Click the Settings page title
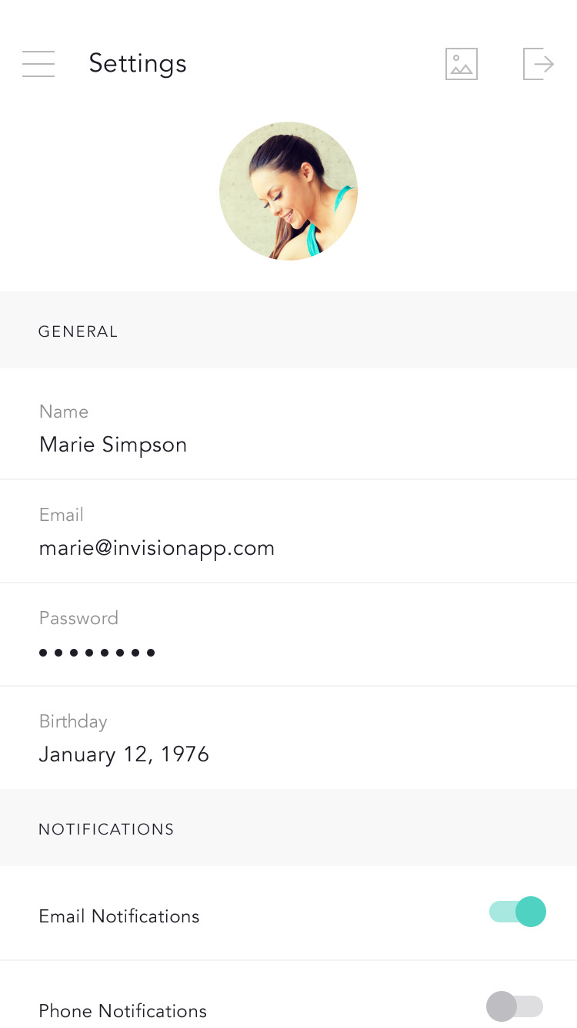This screenshot has height=1028, width=577. 138,63
